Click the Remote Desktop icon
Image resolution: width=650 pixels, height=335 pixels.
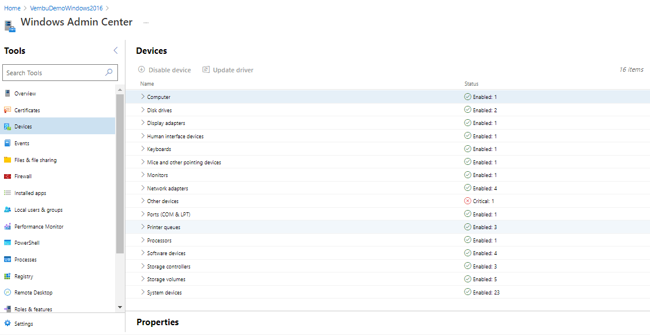coord(7,292)
